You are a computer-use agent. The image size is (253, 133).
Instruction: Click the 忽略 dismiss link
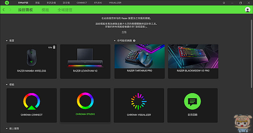pos(124,32)
